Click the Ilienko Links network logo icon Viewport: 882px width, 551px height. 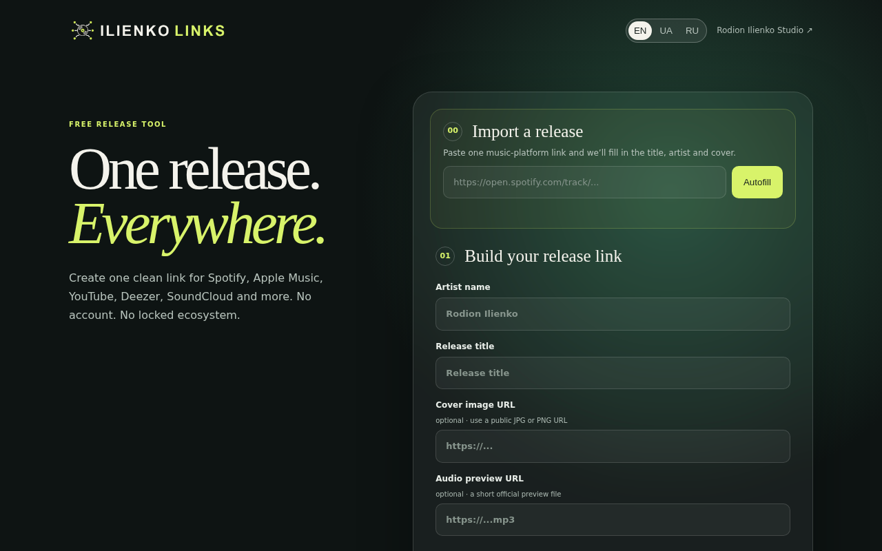click(83, 30)
